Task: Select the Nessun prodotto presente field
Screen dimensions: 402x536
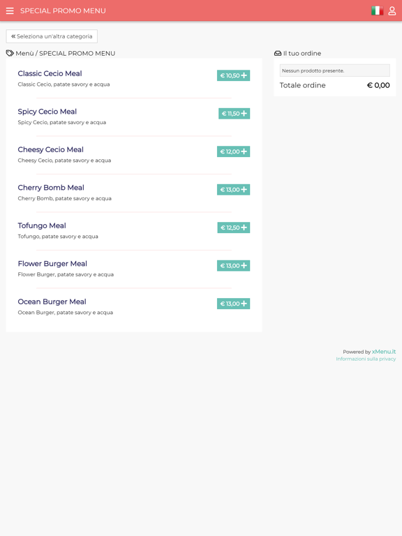Action: (x=335, y=70)
